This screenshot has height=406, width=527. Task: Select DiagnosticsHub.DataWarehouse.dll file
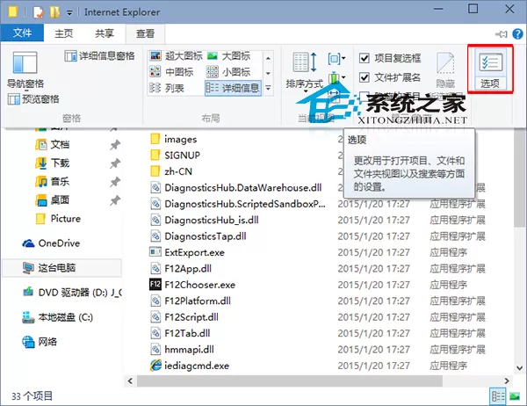(236, 187)
